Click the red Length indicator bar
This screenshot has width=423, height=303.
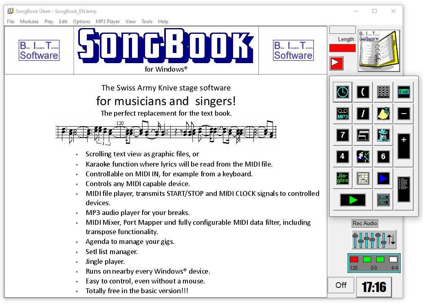click(342, 48)
